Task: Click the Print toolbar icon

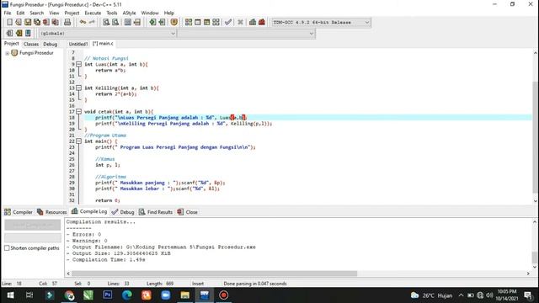Action: tap(67, 22)
